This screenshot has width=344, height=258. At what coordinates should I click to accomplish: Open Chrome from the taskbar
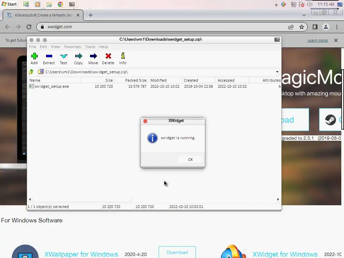click(x=60, y=4)
